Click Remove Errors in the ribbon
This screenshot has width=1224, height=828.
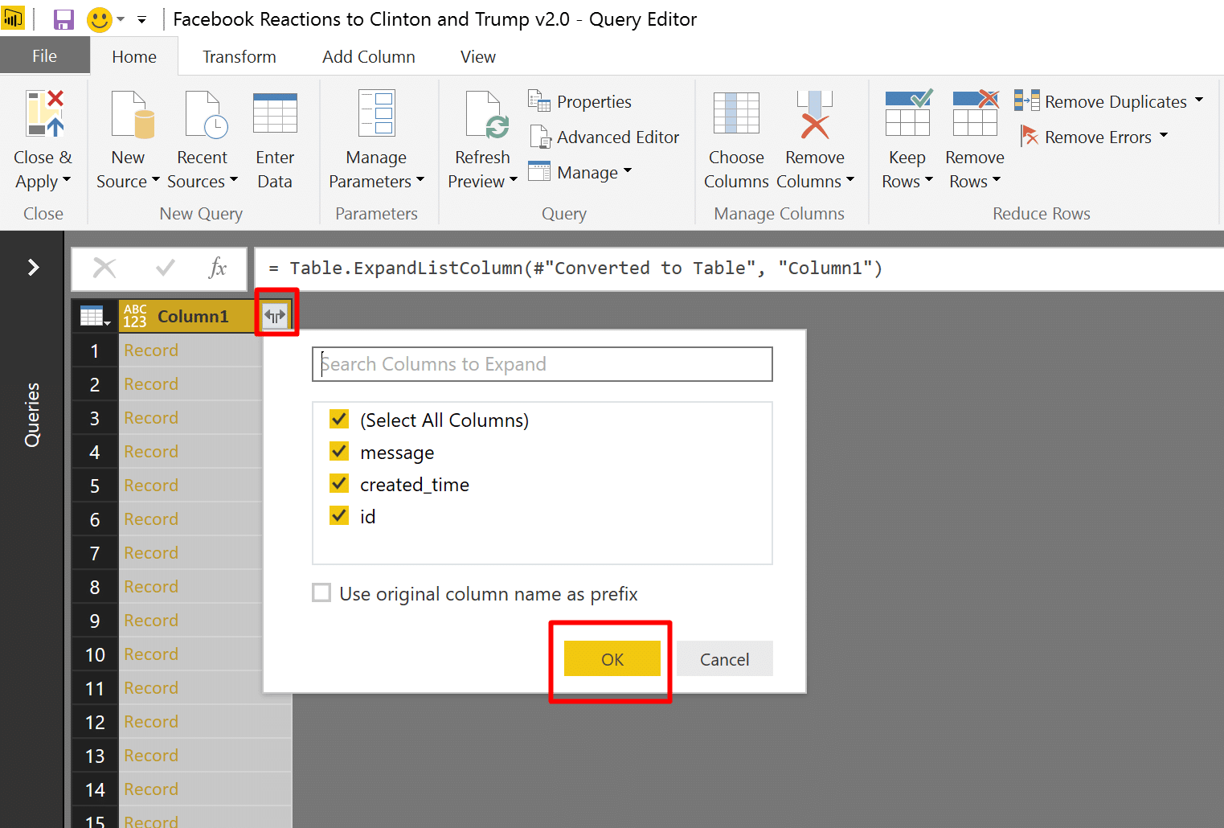click(1094, 137)
